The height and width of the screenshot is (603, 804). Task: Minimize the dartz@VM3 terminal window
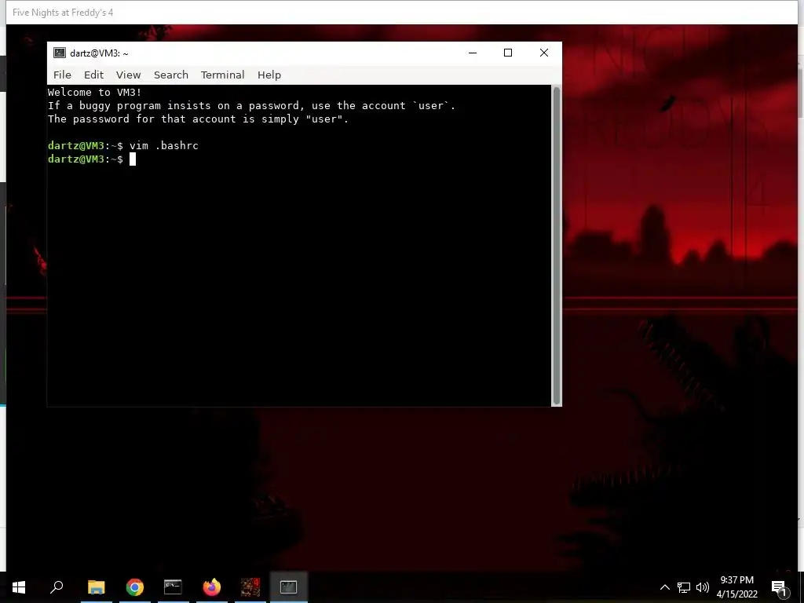click(x=473, y=53)
